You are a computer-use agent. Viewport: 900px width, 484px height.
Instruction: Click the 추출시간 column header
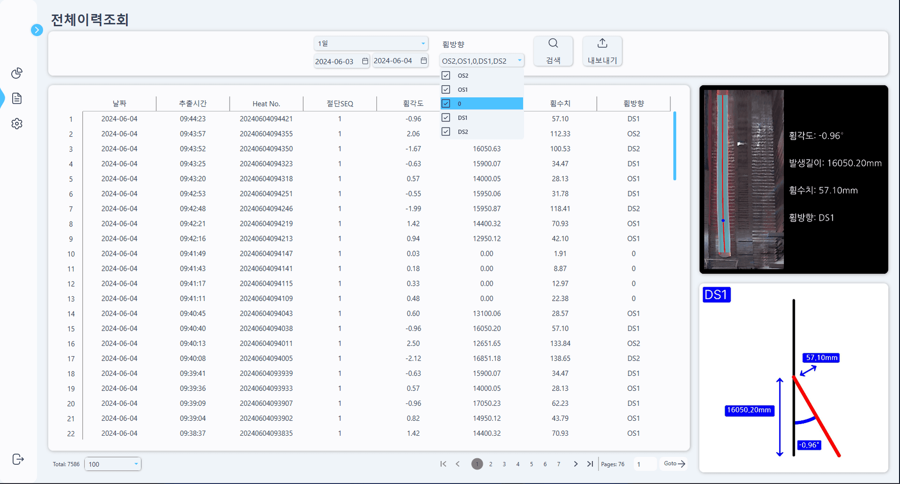tap(193, 104)
